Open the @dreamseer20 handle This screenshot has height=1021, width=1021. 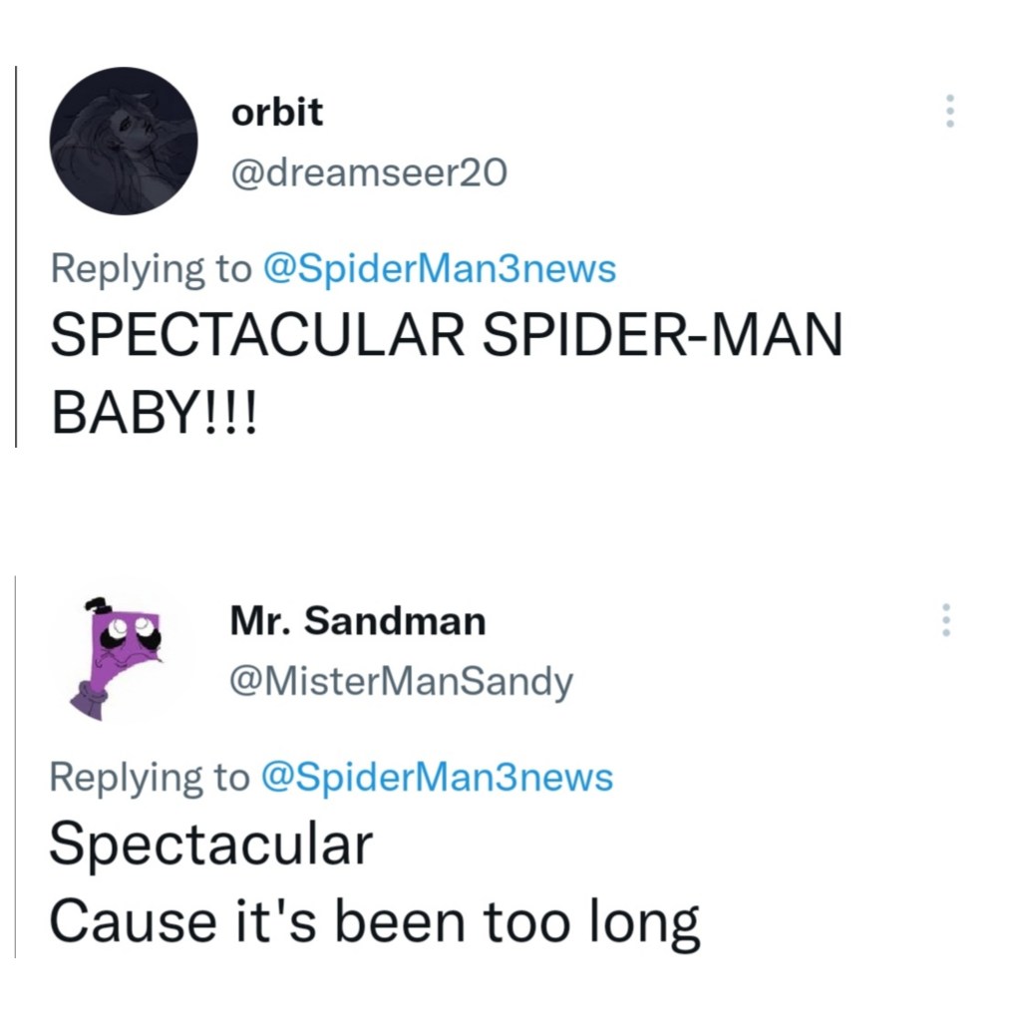[369, 174]
